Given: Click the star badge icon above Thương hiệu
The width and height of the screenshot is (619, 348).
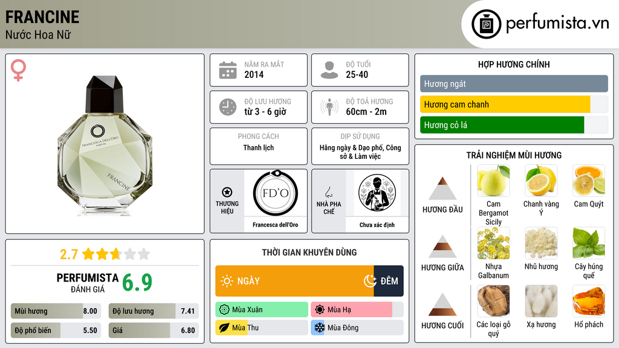Looking at the screenshot, I should point(227,192).
